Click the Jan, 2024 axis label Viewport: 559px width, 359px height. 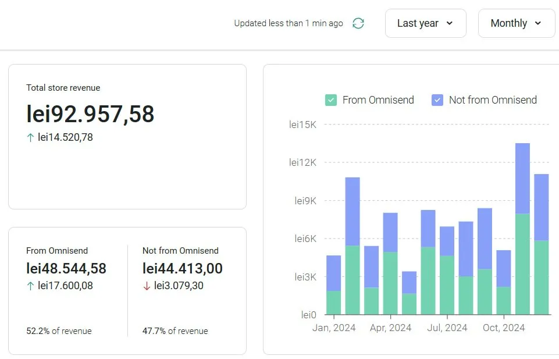(334, 328)
